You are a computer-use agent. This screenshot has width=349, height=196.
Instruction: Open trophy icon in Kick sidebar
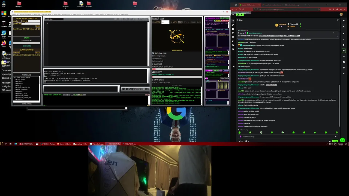coord(233,33)
